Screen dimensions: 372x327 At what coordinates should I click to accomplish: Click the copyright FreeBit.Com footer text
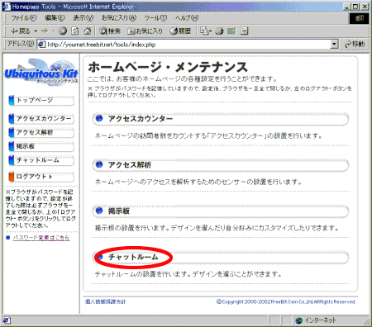[286, 301]
